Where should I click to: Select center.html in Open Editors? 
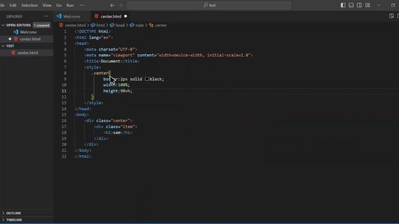(x=30, y=39)
